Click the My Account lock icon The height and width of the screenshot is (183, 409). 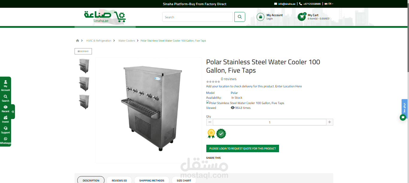click(260, 17)
